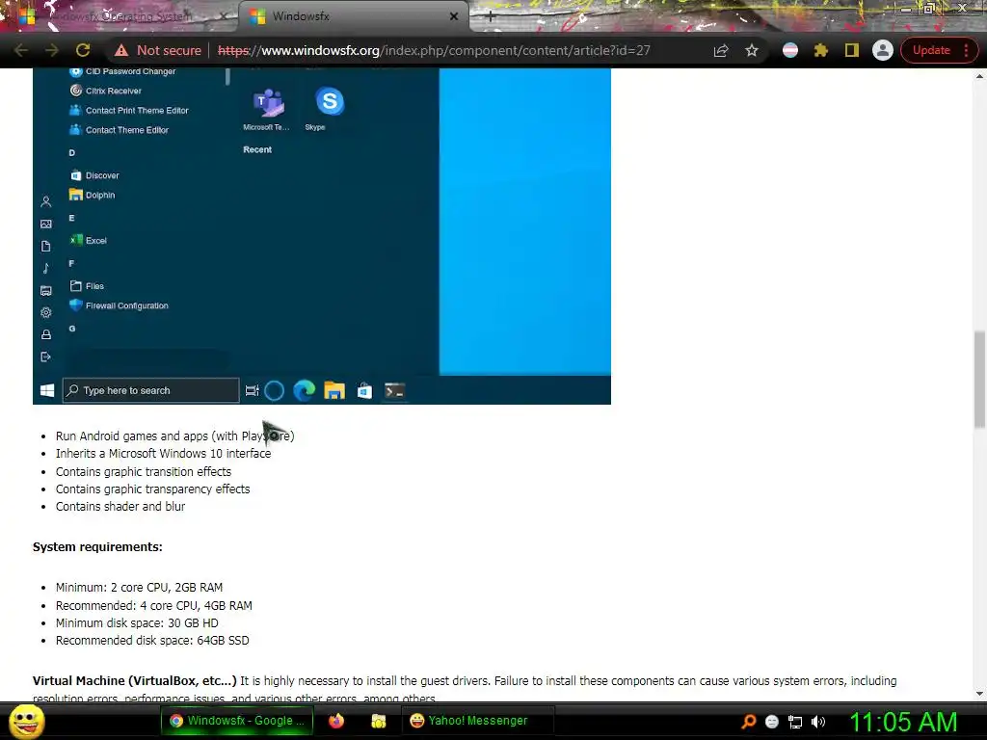987x740 pixels.
Task: Click the scrollbar down arrow
Action: tap(979, 694)
